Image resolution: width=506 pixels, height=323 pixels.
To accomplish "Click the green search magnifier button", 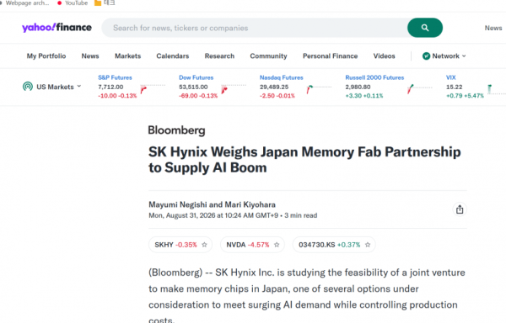I will (x=425, y=28).
